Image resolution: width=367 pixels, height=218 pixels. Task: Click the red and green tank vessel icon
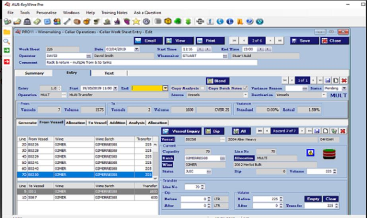pos(329,154)
